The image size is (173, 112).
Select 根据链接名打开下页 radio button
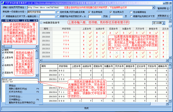4,16
